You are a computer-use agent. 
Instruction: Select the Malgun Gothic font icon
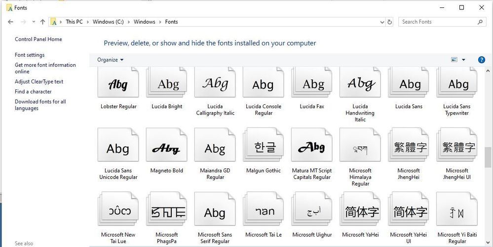coord(264,145)
